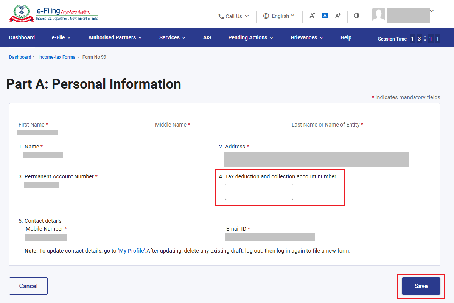Click the globe language icon
The image size is (454, 303).
[266, 16]
